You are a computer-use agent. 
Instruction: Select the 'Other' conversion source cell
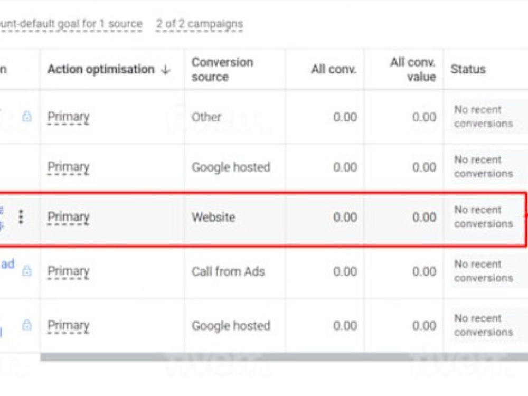pos(206,117)
